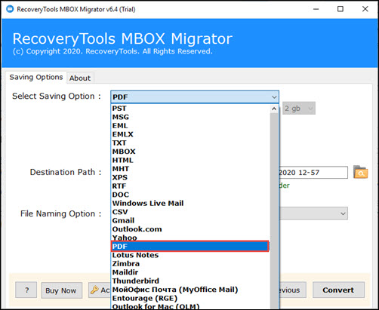Choose the highlighted PDF list item
Image resolution: width=379 pixels, height=310 pixels.
tap(190, 247)
